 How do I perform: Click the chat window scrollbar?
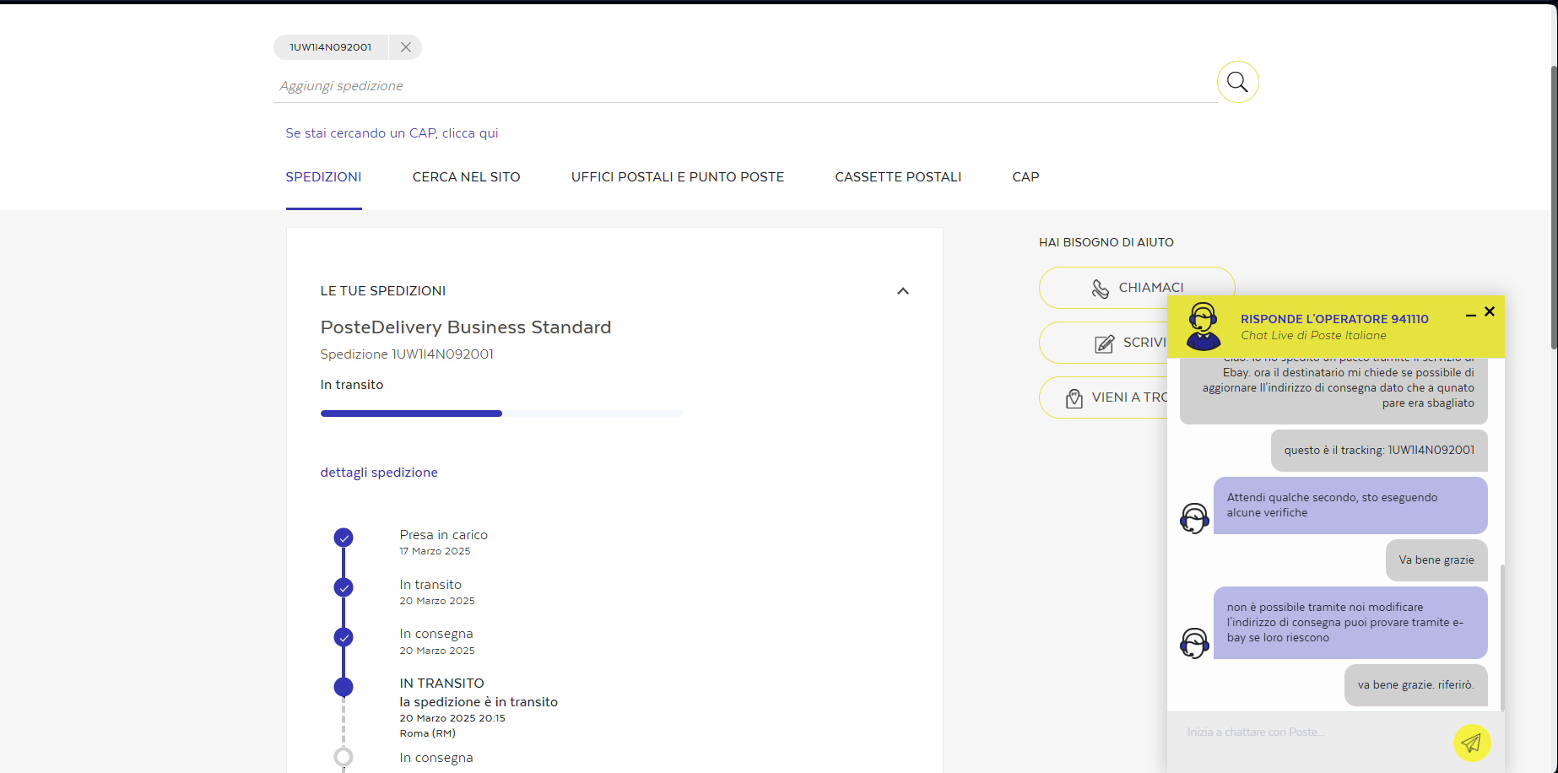tap(1501, 638)
